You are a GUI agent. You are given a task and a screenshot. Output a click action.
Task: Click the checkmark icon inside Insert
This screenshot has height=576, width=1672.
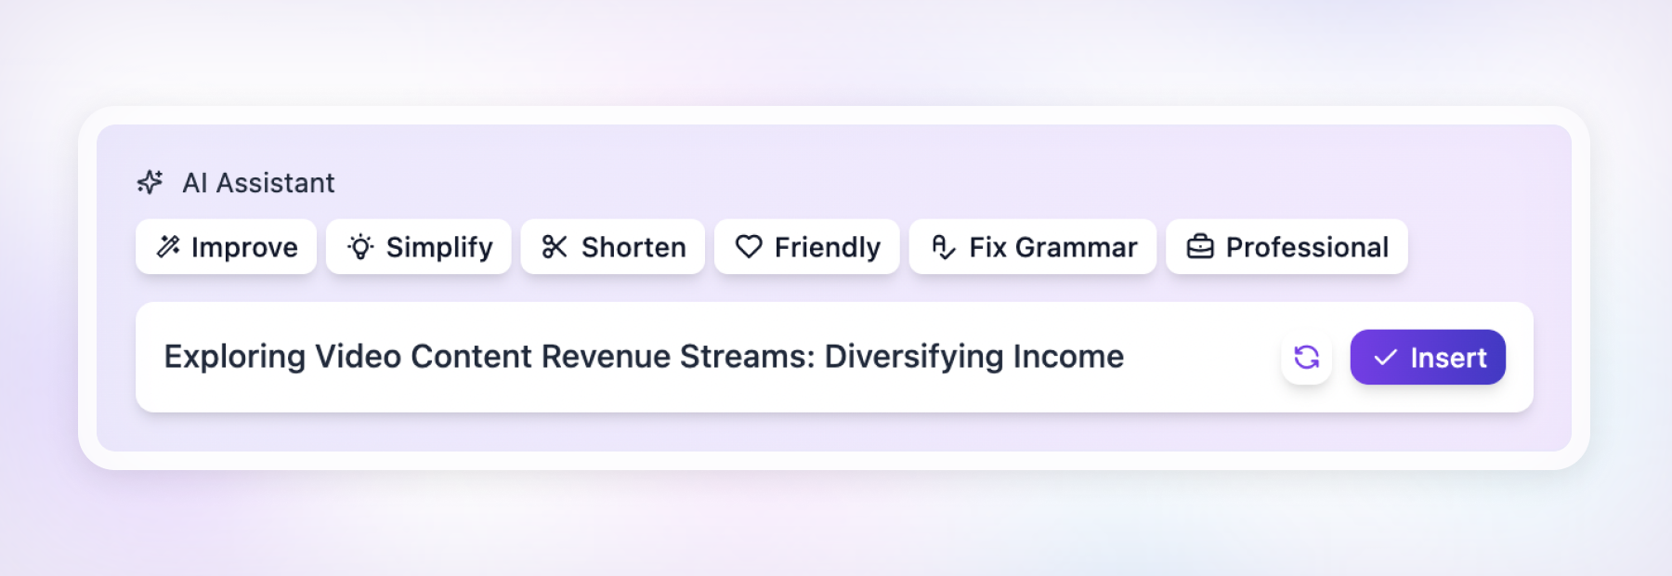click(1385, 357)
